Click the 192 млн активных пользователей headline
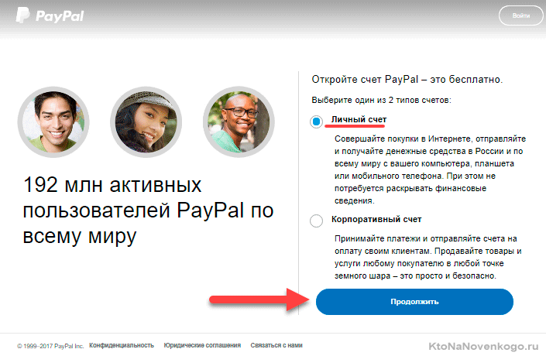This screenshot has width=546, height=356. (x=148, y=211)
